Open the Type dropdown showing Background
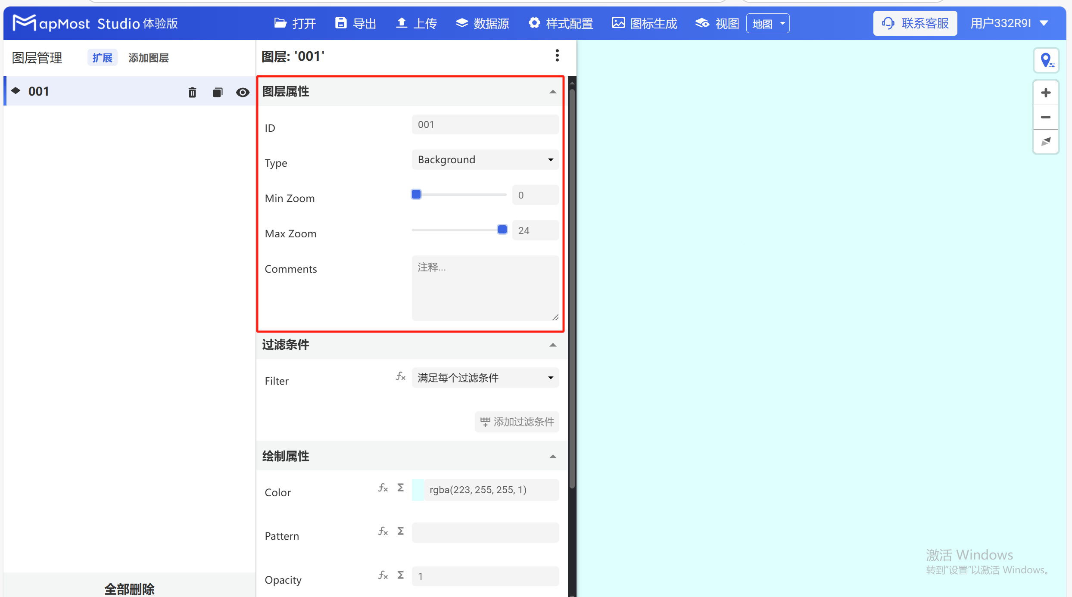The height and width of the screenshot is (597, 1072). (485, 159)
